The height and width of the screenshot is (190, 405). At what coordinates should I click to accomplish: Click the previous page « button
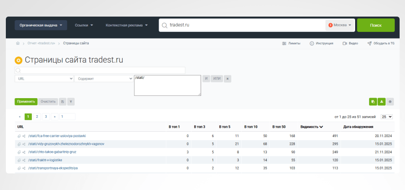tap(20, 117)
